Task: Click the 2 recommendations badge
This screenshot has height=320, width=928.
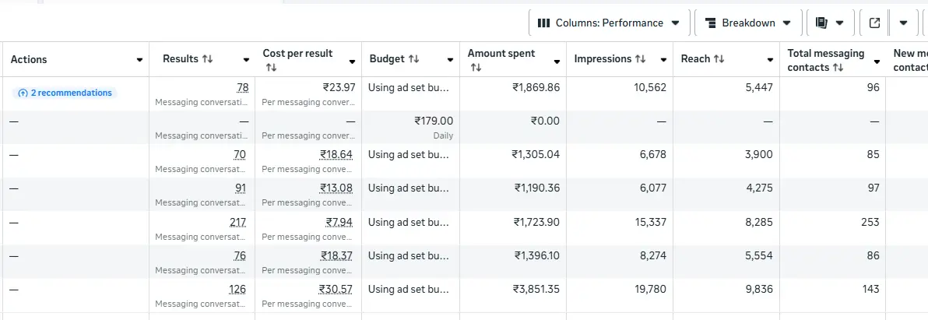Action: [65, 93]
